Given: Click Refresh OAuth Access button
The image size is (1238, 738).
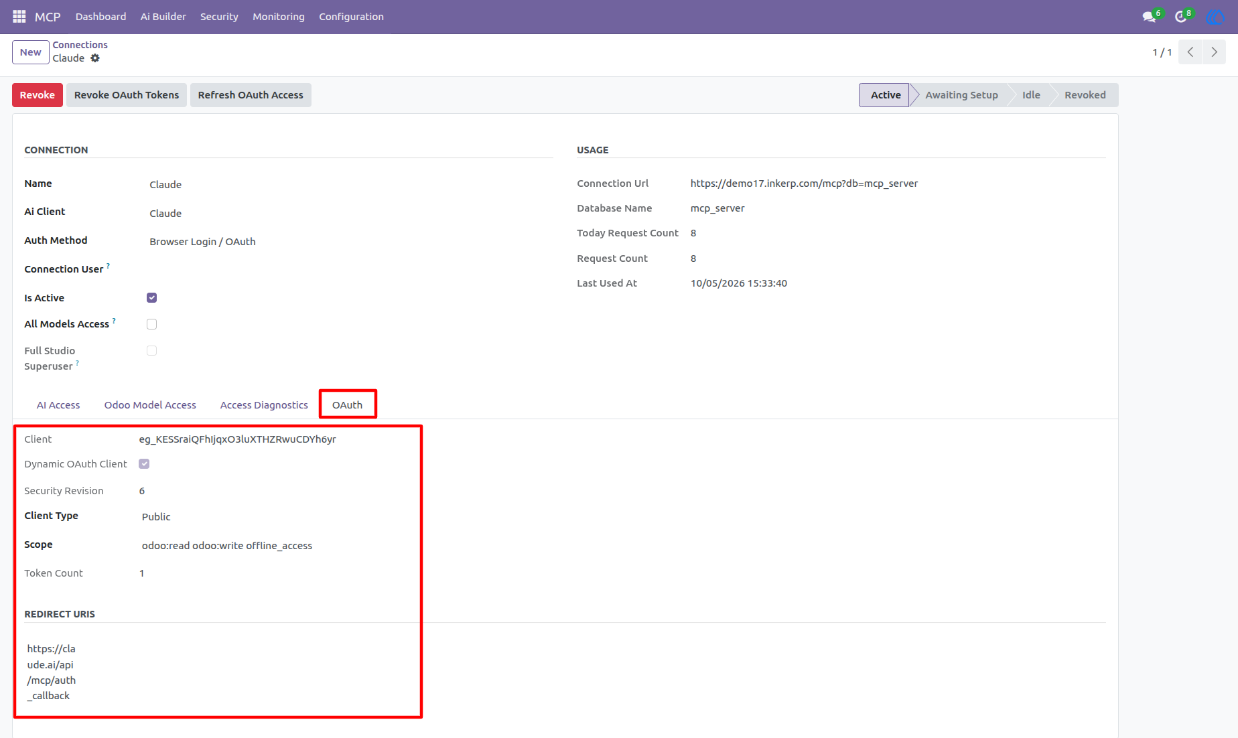Looking at the screenshot, I should [251, 95].
